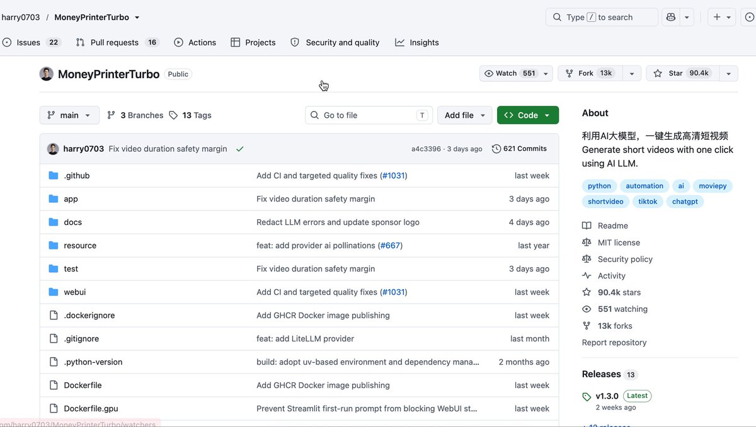The image size is (756, 427).
Task: Click the 551 watching eye icon
Action: [587, 309]
